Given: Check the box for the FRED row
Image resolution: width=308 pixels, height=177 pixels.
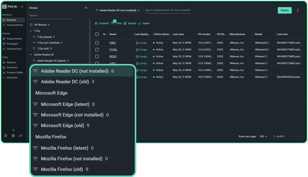Looking at the screenshot, I should point(97,43).
